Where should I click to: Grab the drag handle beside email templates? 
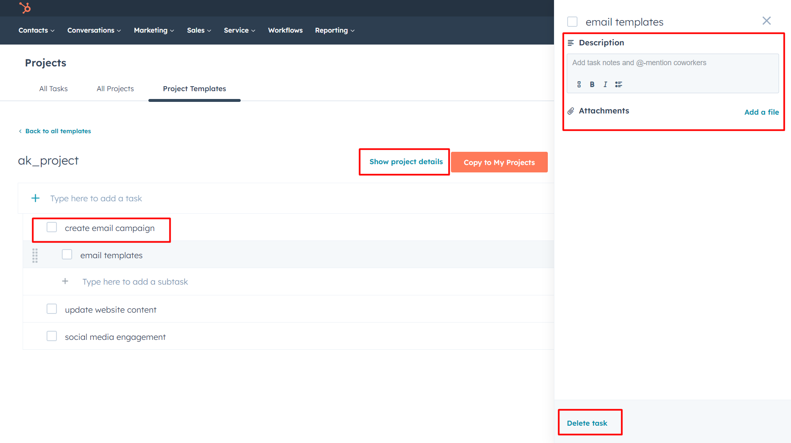[x=35, y=255]
